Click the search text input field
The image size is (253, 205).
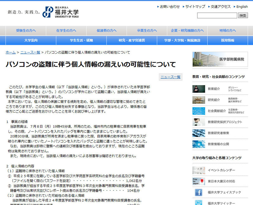tap(217, 15)
